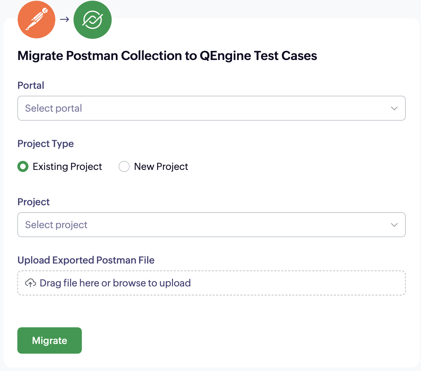Expand the Select project dropdown

click(x=211, y=225)
